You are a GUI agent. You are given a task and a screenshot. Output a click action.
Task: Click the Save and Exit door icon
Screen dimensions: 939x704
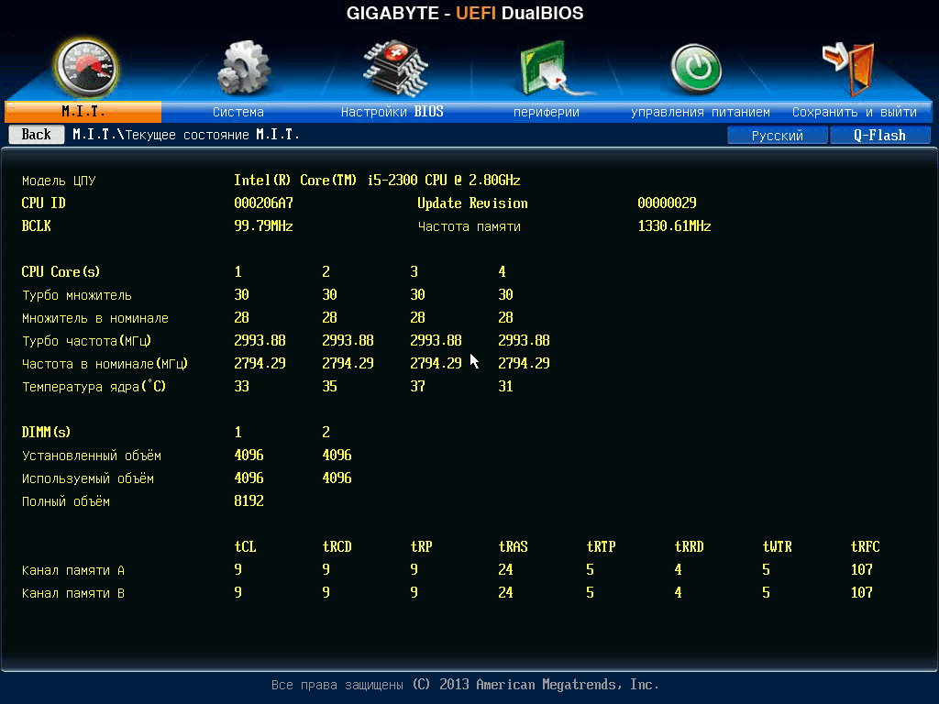pos(849,69)
